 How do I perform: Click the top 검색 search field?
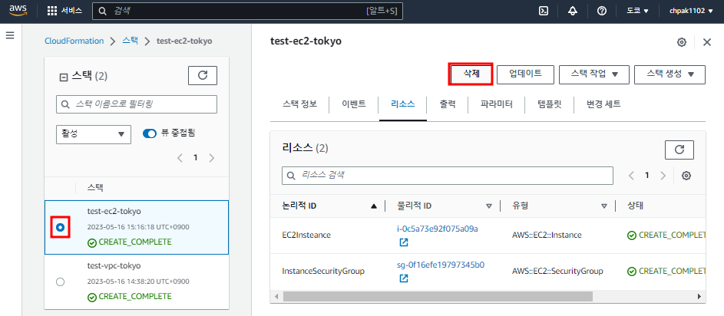coord(247,11)
